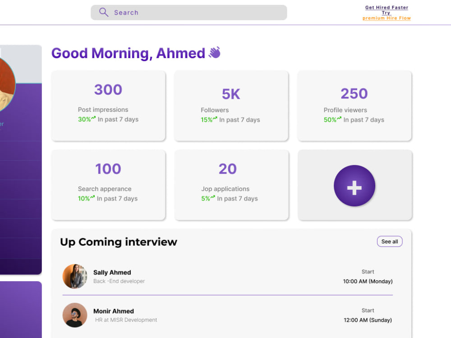Click Monir Ahmed's avatar photo
The width and height of the screenshot is (451, 338).
[x=75, y=315]
